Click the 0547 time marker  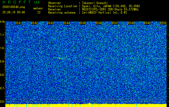[115, 23]
